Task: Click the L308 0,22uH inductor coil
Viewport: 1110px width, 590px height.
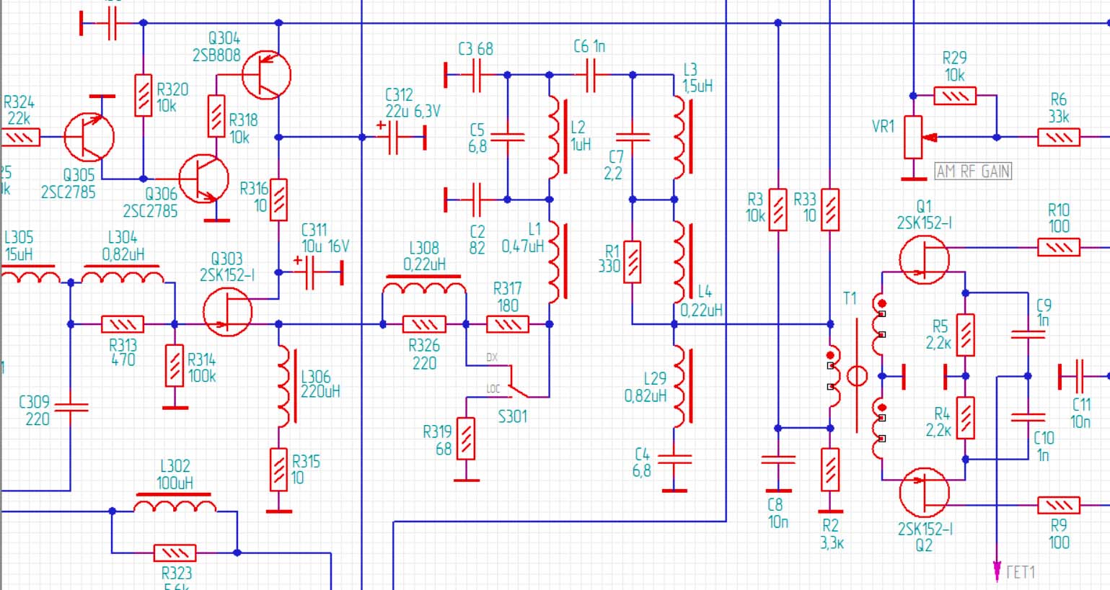Action: tap(424, 287)
